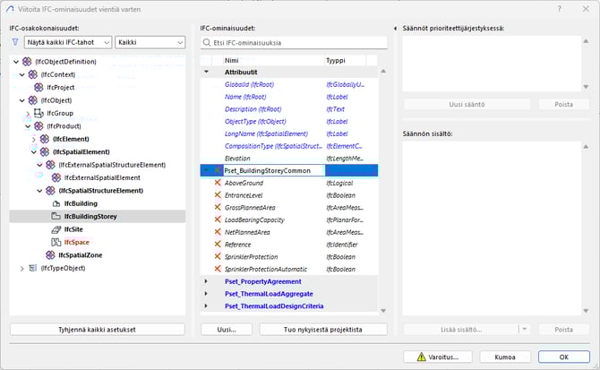
Task: Click the help question mark in title bar
Action: pyautogui.click(x=560, y=10)
